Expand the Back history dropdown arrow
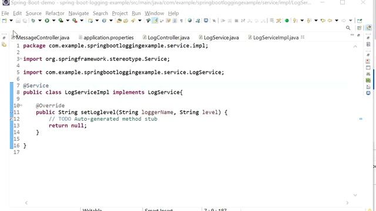Viewport: 376px width, 211px height. click(x=337, y=21)
